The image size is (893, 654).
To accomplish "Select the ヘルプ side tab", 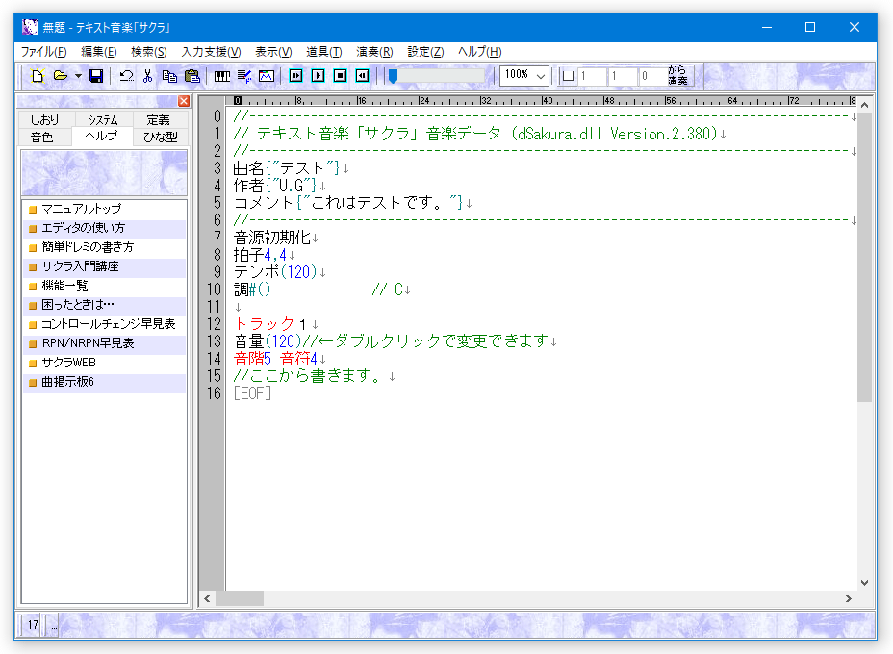I will [101, 137].
